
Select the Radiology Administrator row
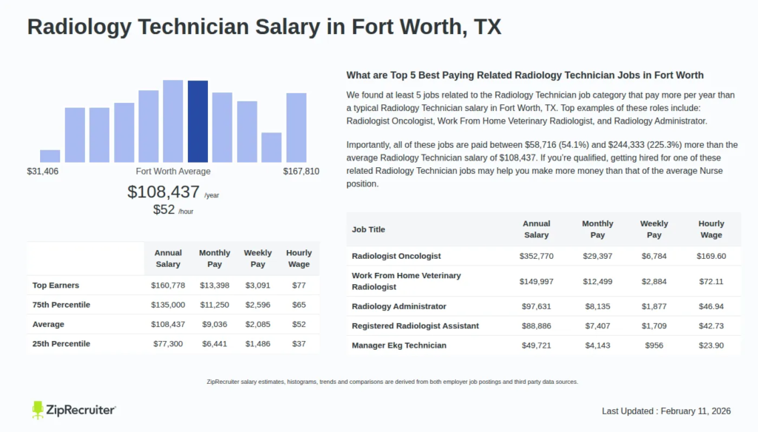click(x=400, y=306)
